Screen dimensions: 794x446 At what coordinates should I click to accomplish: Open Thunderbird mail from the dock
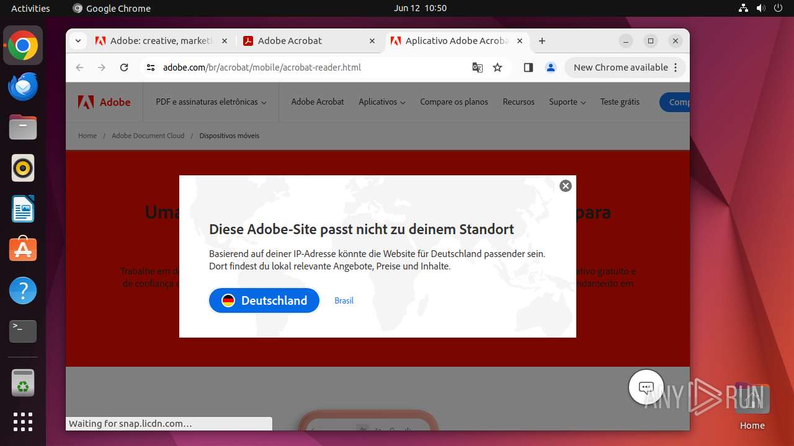click(23, 87)
